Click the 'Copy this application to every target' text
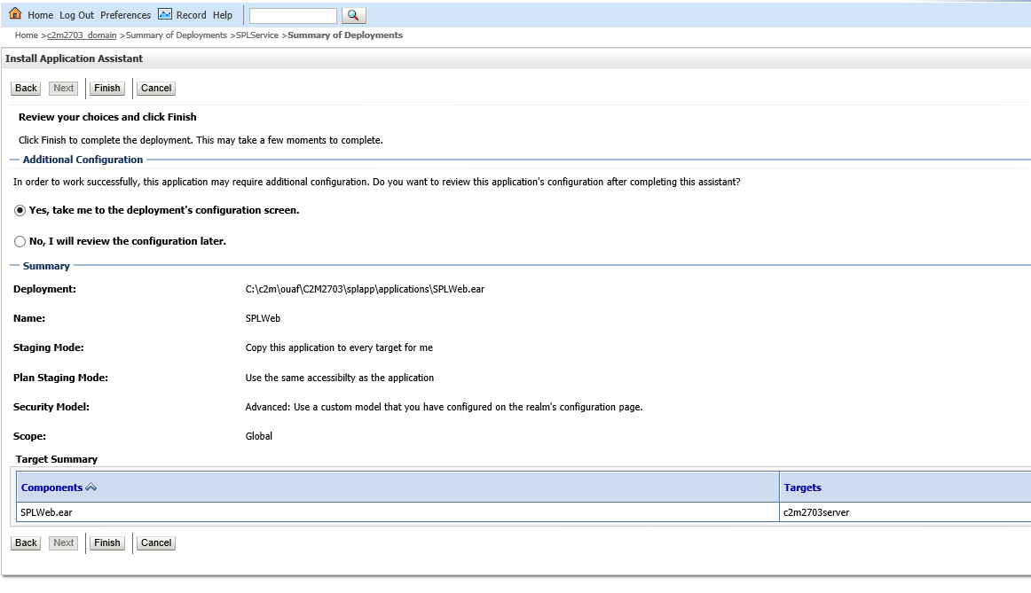 (339, 347)
